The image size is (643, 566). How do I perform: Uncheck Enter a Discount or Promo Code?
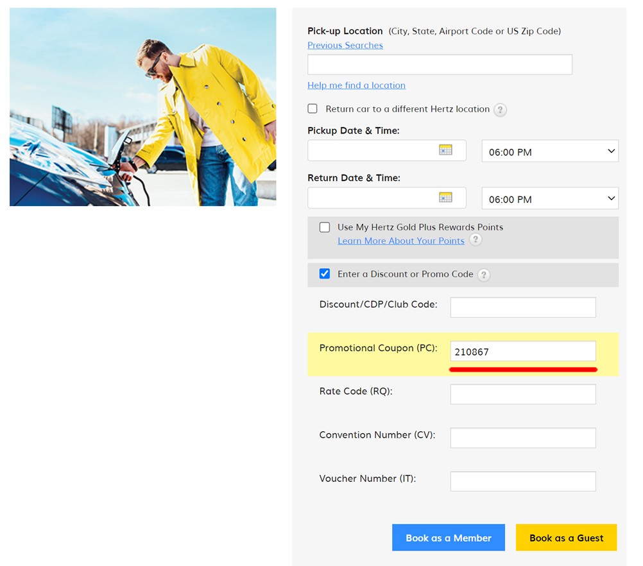point(324,273)
